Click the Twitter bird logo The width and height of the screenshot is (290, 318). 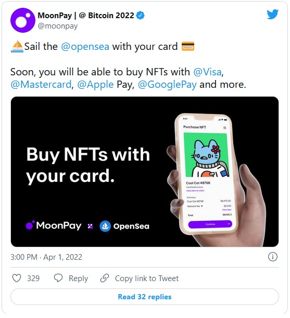click(x=272, y=14)
